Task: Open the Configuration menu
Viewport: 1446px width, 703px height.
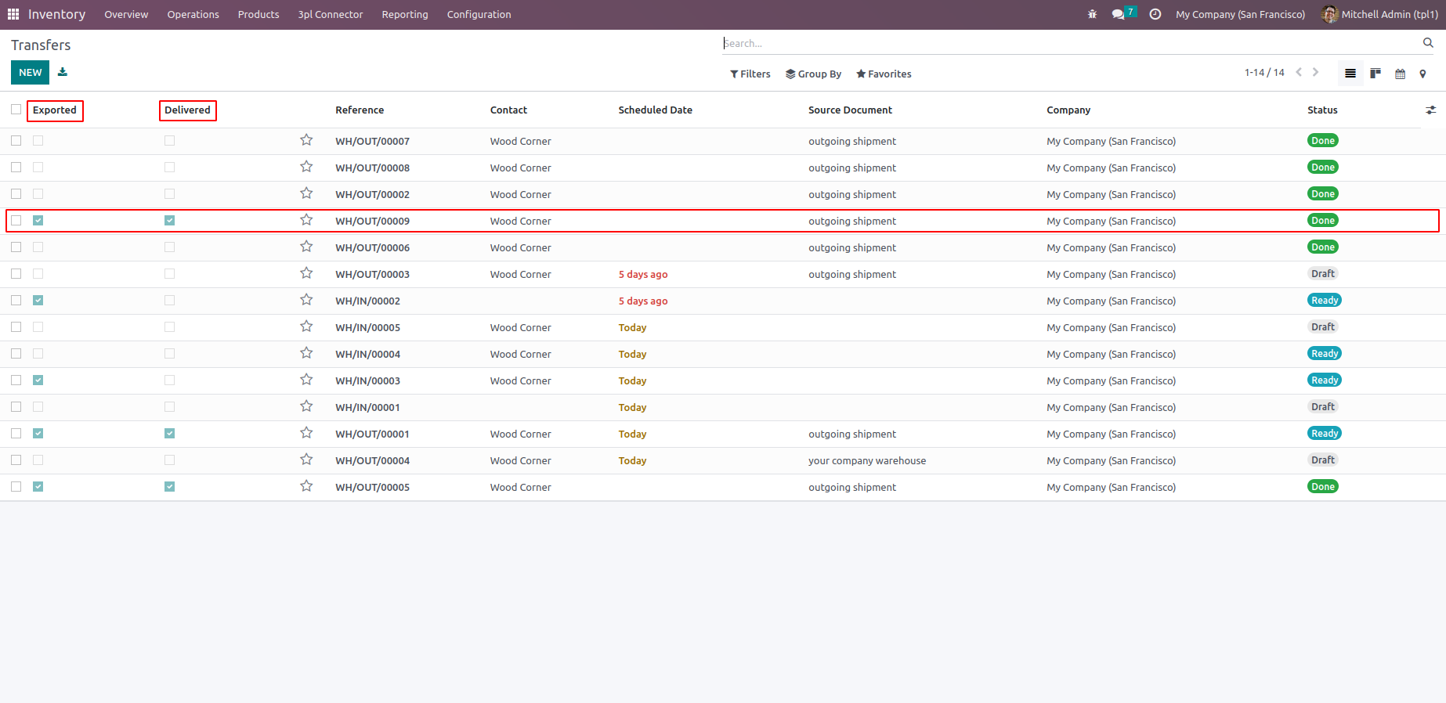Action: coord(479,14)
